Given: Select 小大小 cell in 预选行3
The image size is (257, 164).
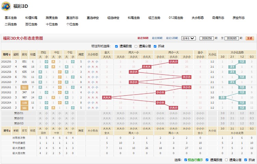Looking at the screenshot, I should (174, 123).
